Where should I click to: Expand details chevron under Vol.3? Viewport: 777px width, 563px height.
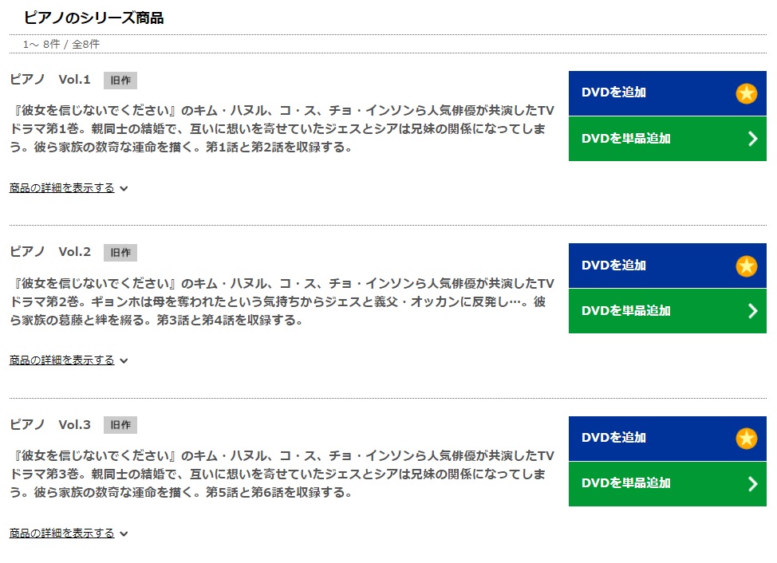tap(124, 533)
